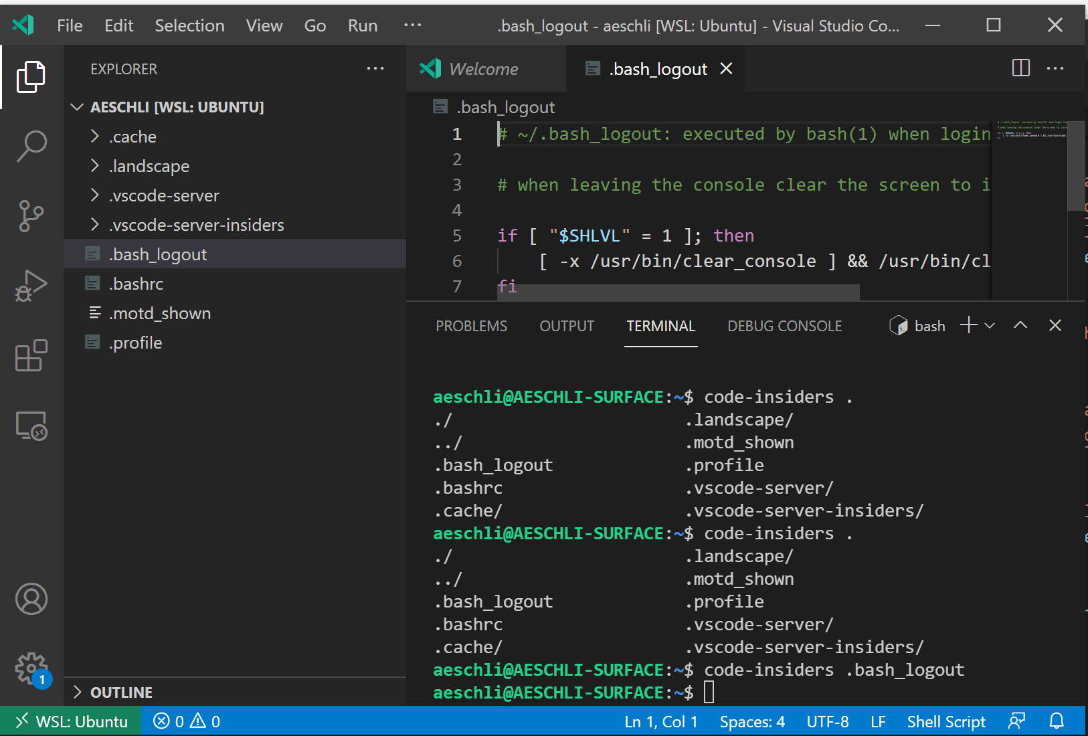
Task: Open notifications bell in status bar
Action: [x=1057, y=721]
